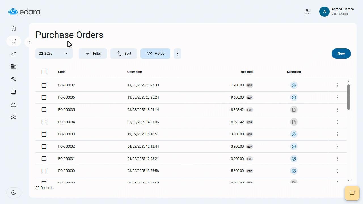Open the receipt documents sidebar icon

pos(14,92)
